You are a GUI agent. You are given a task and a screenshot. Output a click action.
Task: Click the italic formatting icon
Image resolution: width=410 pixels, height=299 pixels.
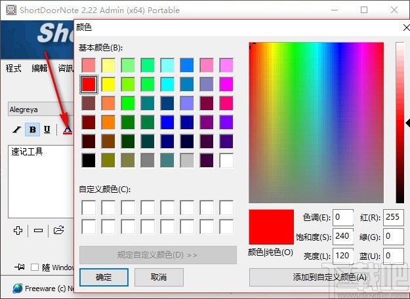[x=17, y=129]
